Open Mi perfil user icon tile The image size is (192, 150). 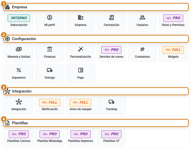(50, 21)
